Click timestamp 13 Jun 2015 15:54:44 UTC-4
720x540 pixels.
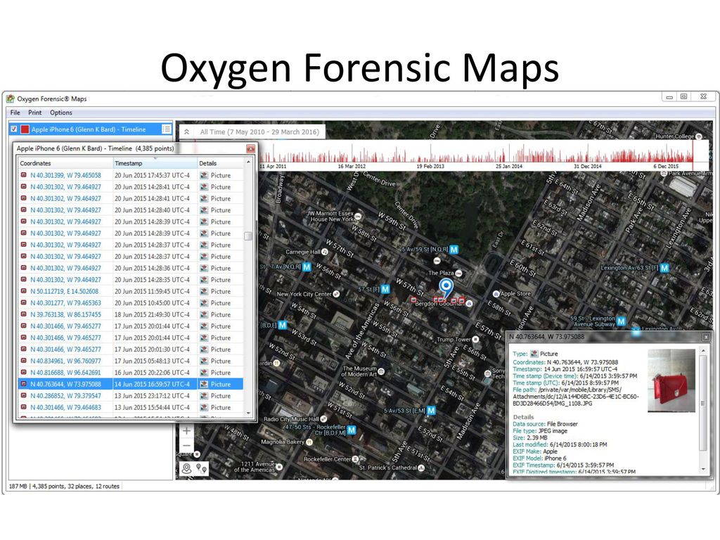[152, 407]
